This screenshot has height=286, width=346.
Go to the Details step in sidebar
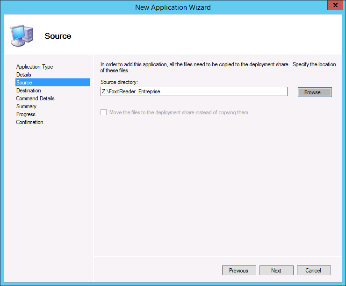[x=24, y=75]
